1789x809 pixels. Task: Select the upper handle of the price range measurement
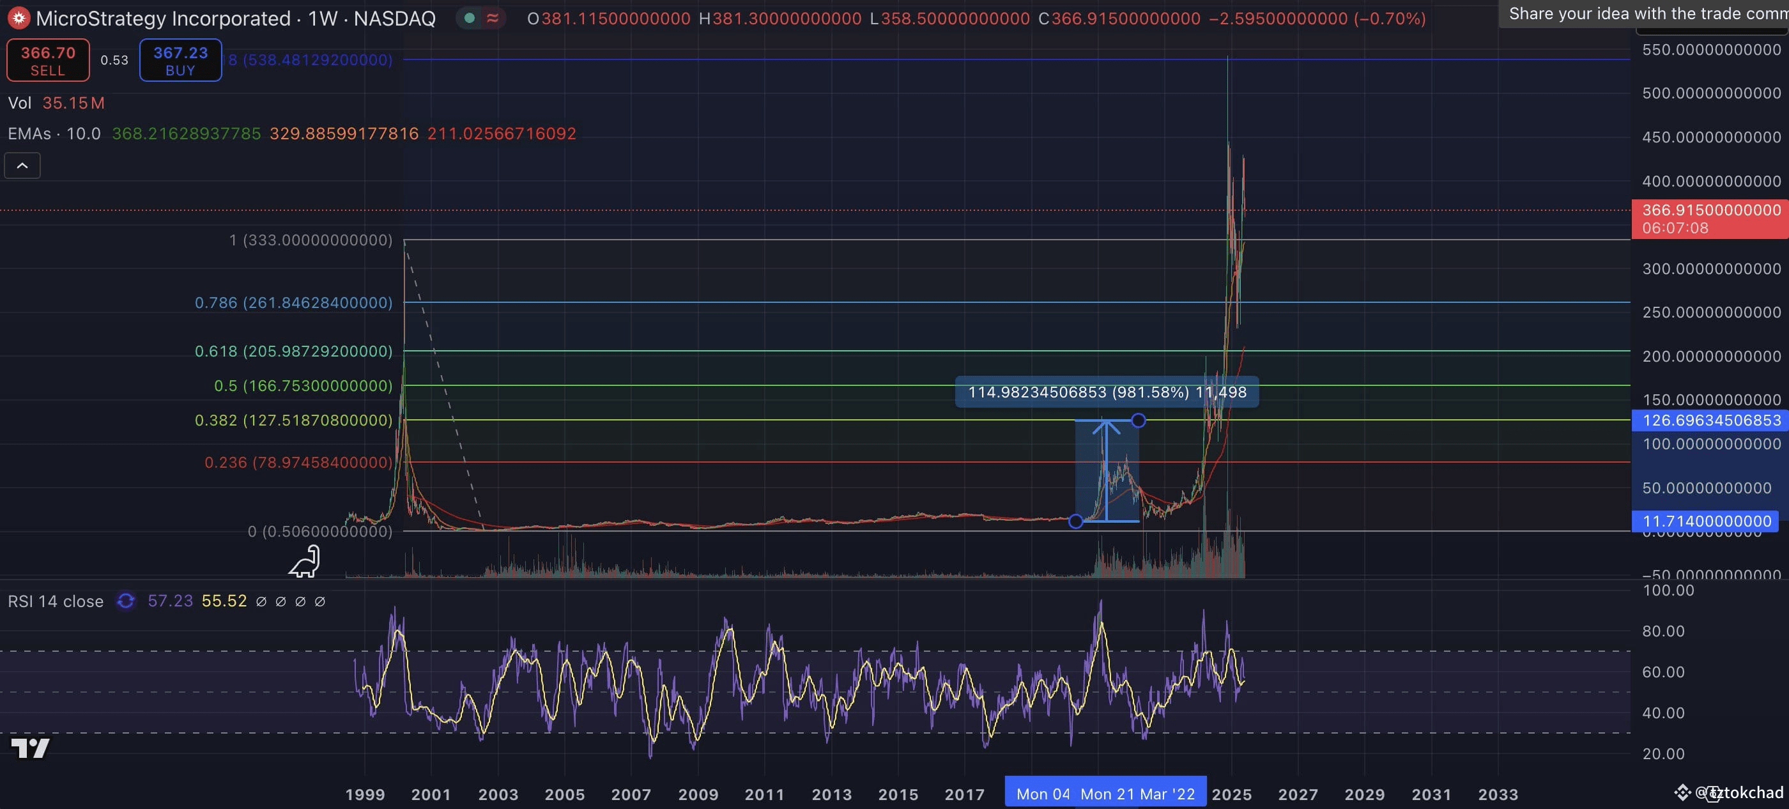tap(1139, 420)
